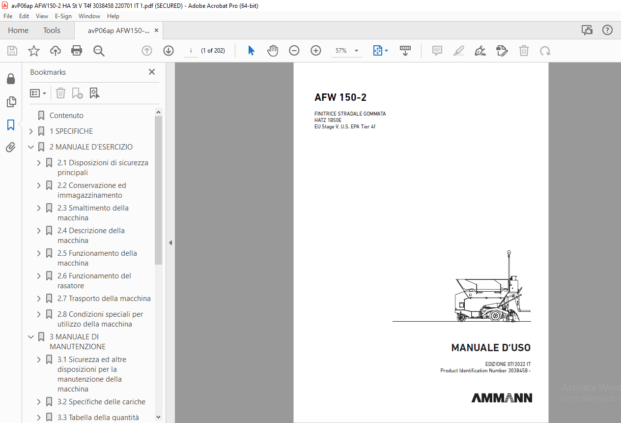The image size is (621, 423).
Task: Click the page number input field
Action: coord(191,51)
